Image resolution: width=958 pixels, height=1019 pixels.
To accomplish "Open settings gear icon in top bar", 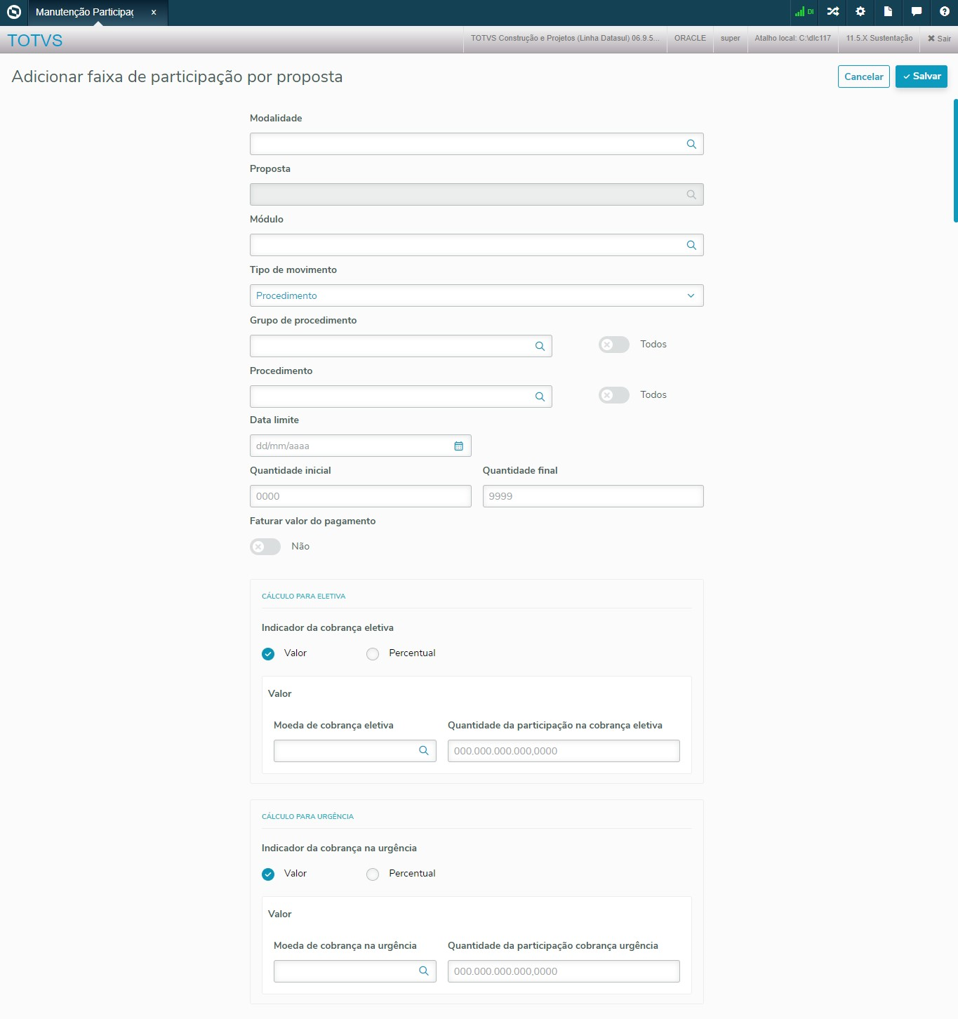I will click(x=860, y=12).
